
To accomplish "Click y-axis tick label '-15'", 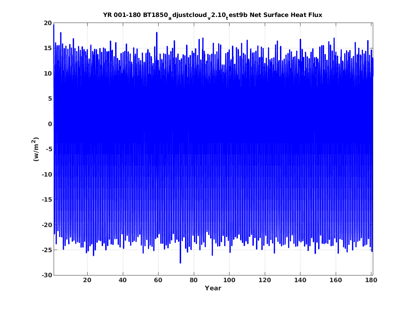I will (x=47, y=200).
